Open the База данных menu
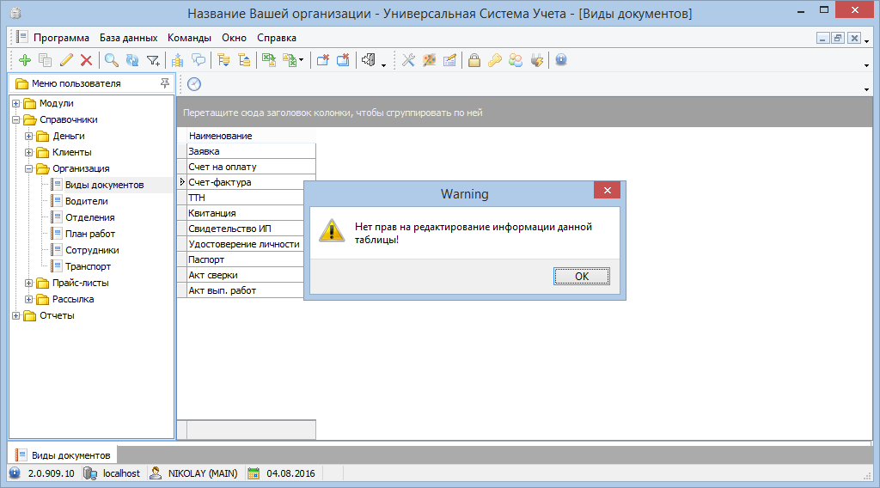 tap(128, 38)
